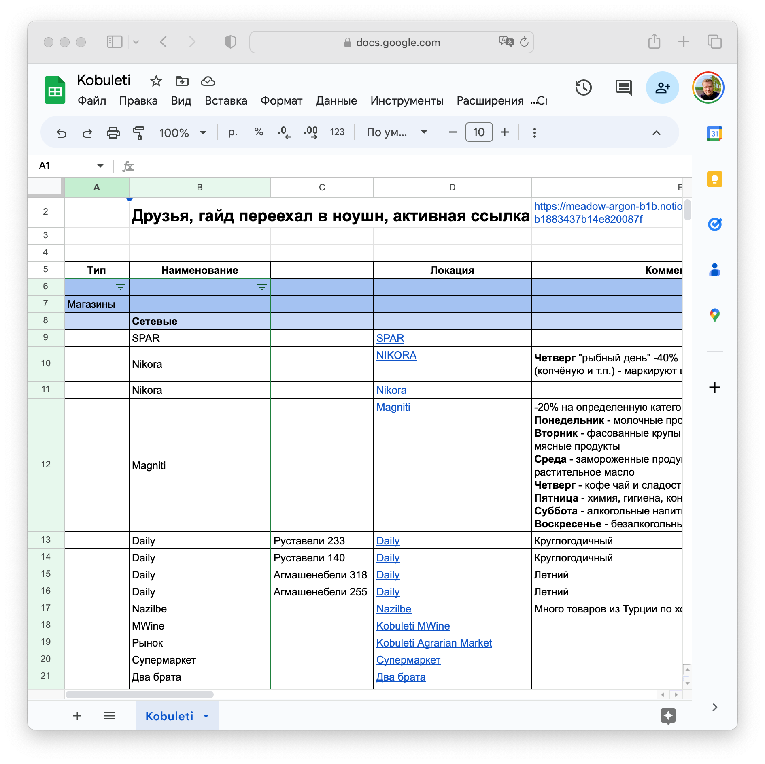Open the Файл menu
765x764 pixels.
tap(92, 100)
